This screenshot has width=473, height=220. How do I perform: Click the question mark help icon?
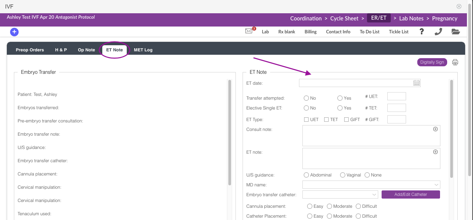pyautogui.click(x=422, y=32)
